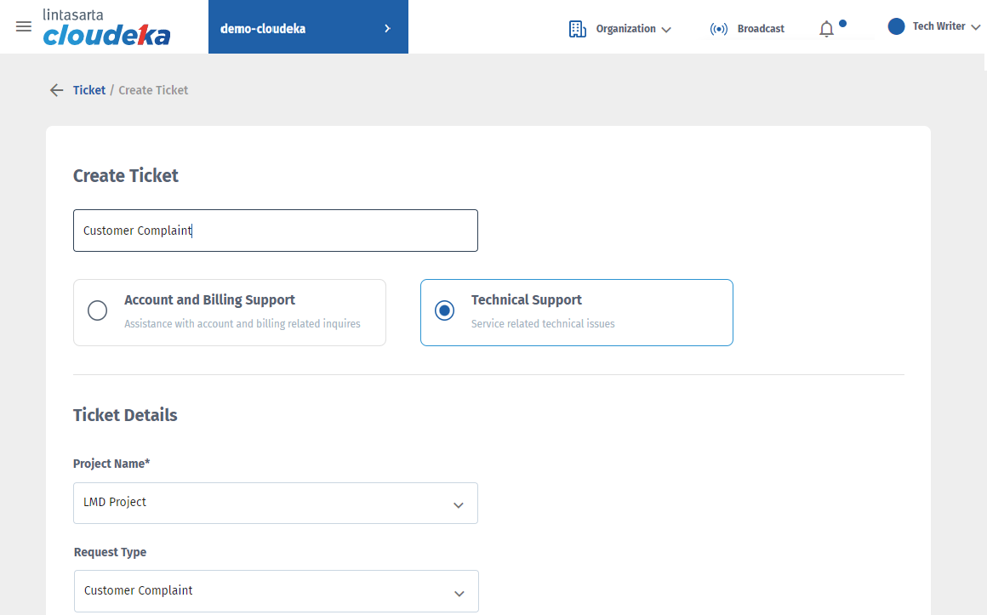Viewport: 987px width, 615px height.
Task: Click the Organization building icon
Action: (x=578, y=29)
